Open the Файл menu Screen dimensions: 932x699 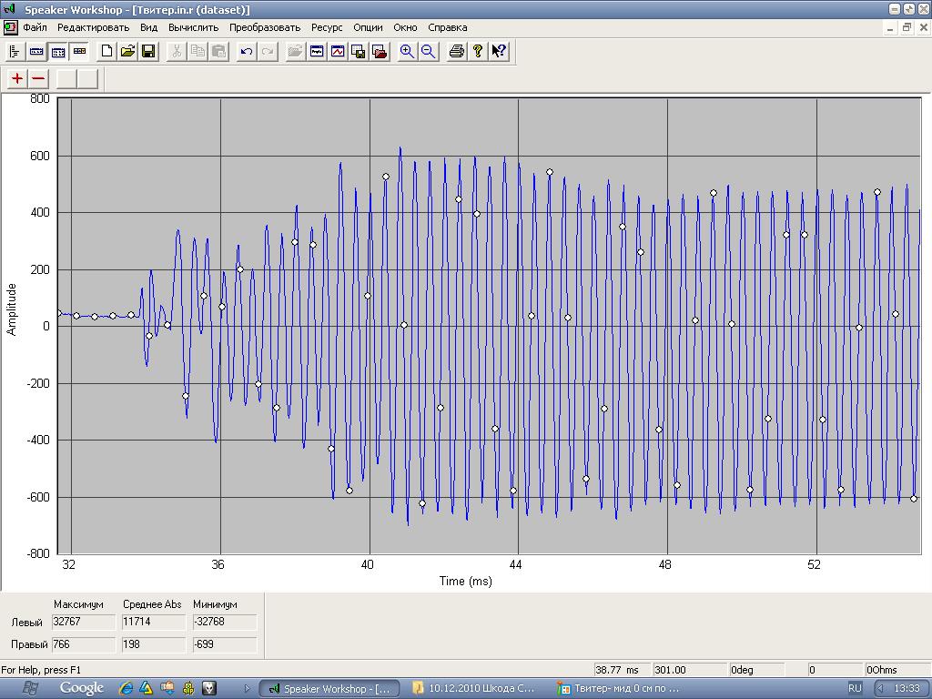[35, 27]
